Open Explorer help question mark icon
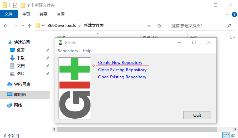Image resolution: width=238 pixels, height=138 pixels. (x=234, y=14)
